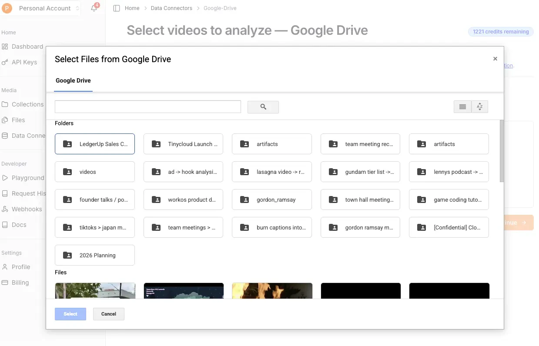
Task: Select the gordon_ramsay folder
Action: click(x=272, y=200)
